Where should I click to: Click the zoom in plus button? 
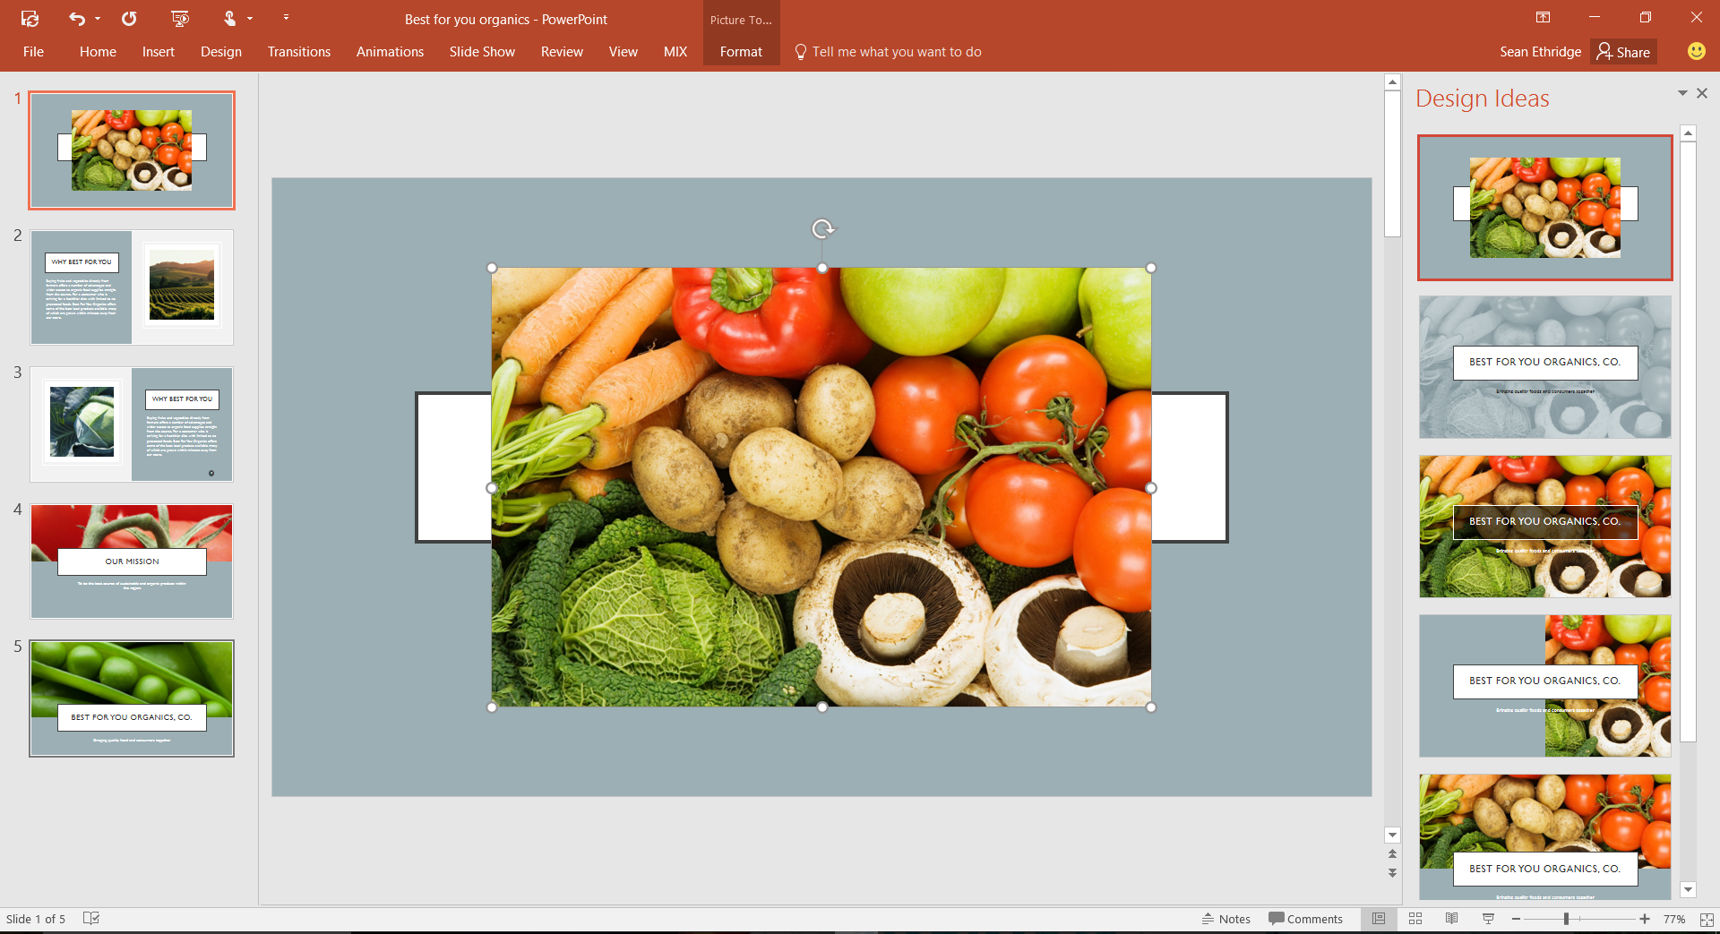pyautogui.click(x=1645, y=919)
